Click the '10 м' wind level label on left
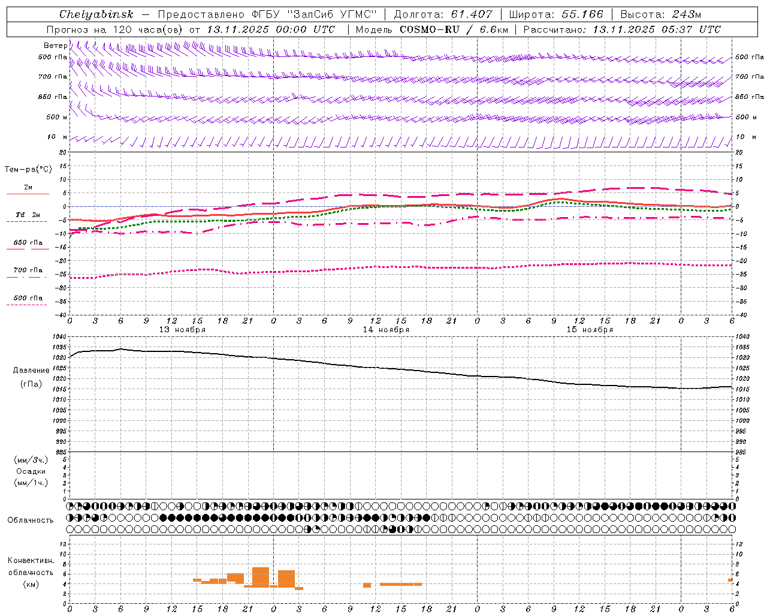Viewport: 767px width, 614px height. click(57, 137)
